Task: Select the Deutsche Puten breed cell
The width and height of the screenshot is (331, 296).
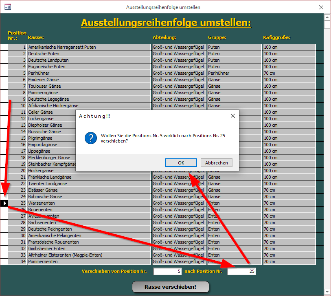Action: (89, 54)
